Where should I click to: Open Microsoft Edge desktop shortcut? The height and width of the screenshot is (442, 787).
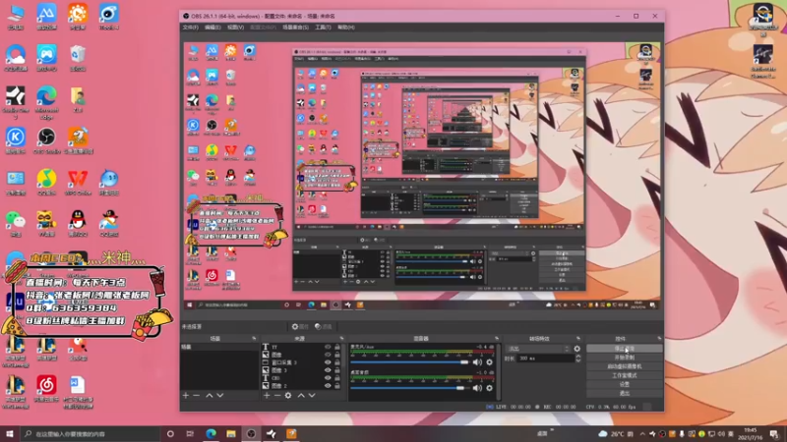pyautogui.click(x=46, y=102)
